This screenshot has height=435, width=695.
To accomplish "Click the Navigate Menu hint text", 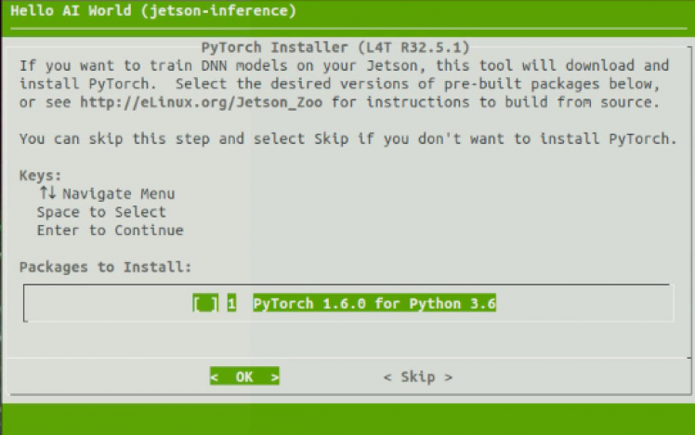I will pyautogui.click(x=119, y=193).
